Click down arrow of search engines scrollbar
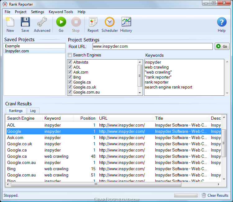This screenshot has width=233, height=202. click(x=140, y=93)
